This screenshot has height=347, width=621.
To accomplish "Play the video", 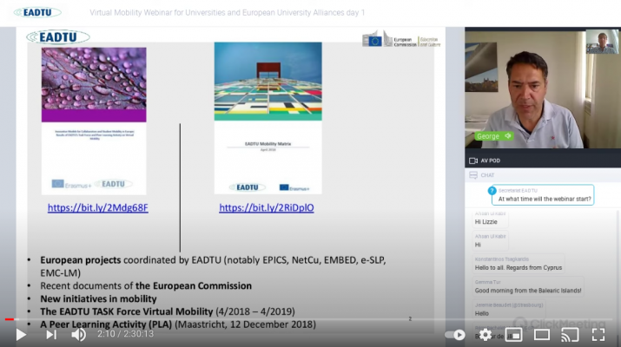I will coord(21,334).
